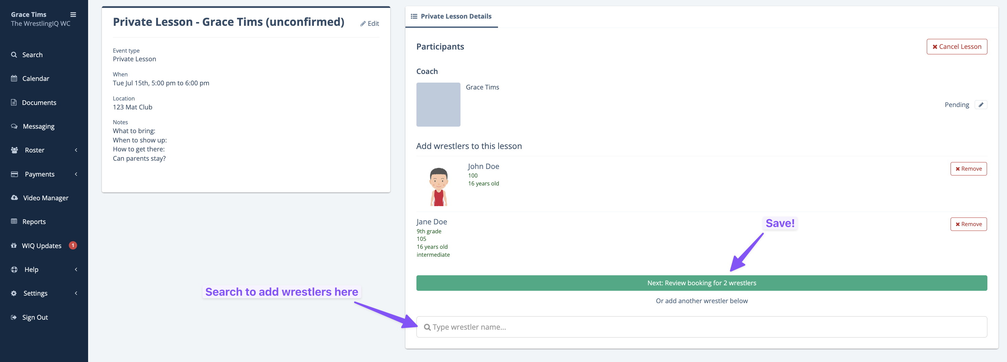Screen dimensions: 1007x362
Task: Cancel this private lesson
Action: tap(956, 46)
